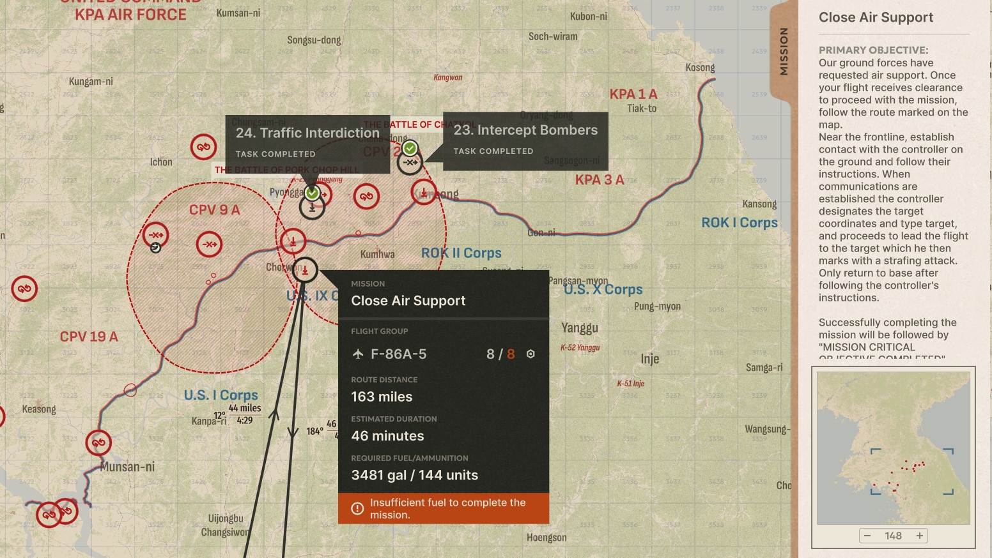Screen dimensions: 992x558
Task: Click the aircraft icon beside F-86A-5
Action: click(x=358, y=354)
